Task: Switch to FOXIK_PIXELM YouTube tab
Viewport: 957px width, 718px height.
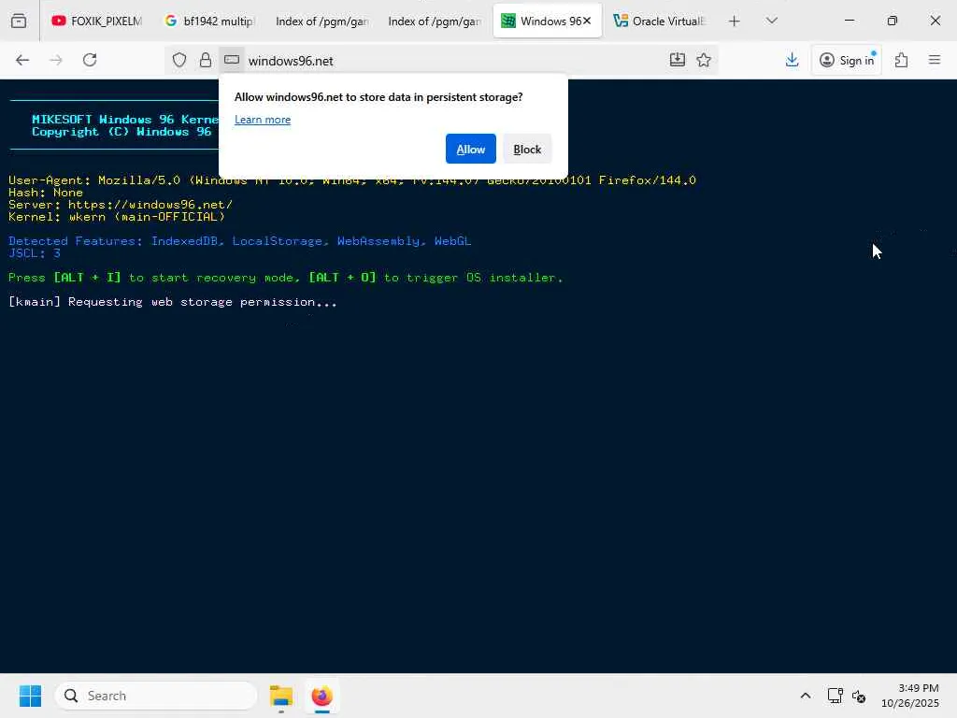Action: 96,21
